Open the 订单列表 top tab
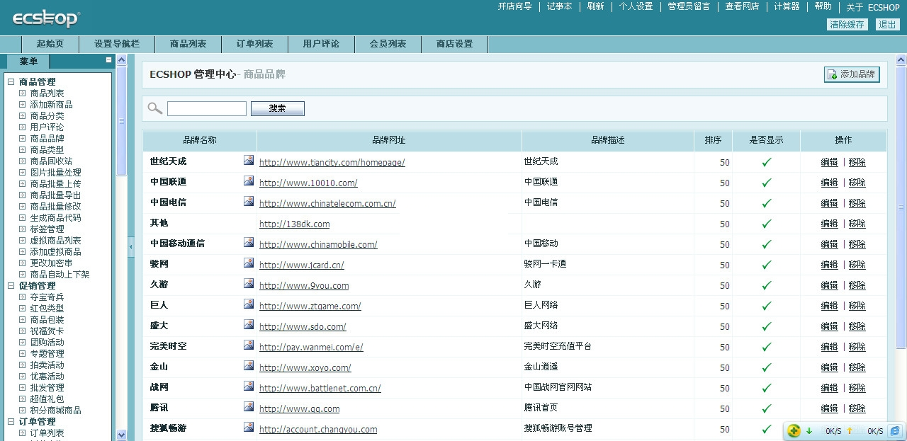 click(x=255, y=44)
